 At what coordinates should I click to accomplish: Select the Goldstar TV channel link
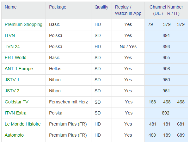point(16,102)
